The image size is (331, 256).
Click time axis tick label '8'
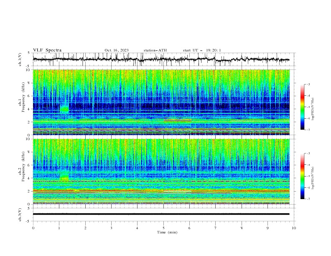coord(242,228)
